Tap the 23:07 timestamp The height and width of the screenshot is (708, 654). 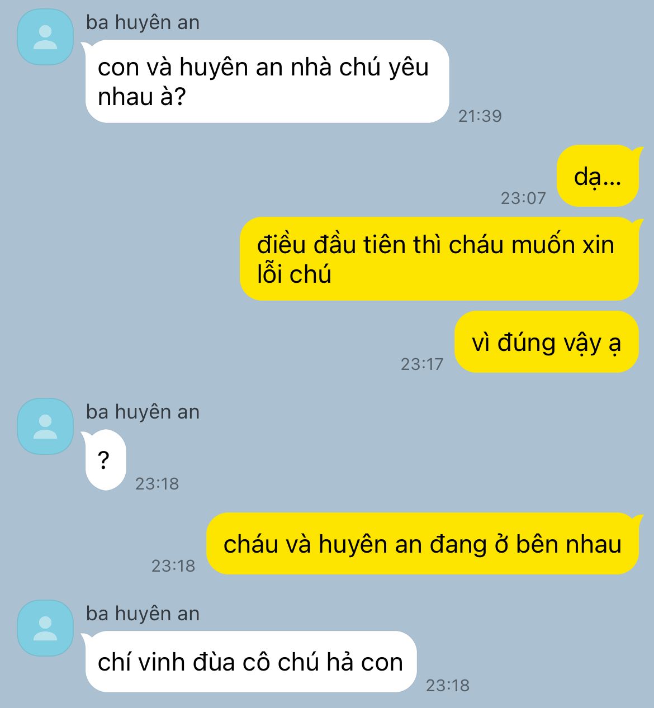pyautogui.click(x=523, y=198)
